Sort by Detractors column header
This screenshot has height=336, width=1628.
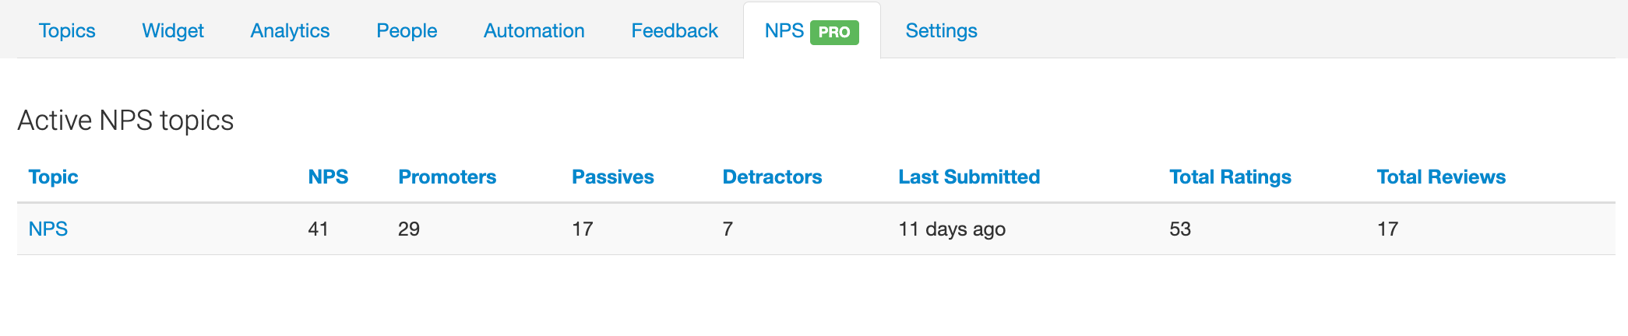coord(772,177)
